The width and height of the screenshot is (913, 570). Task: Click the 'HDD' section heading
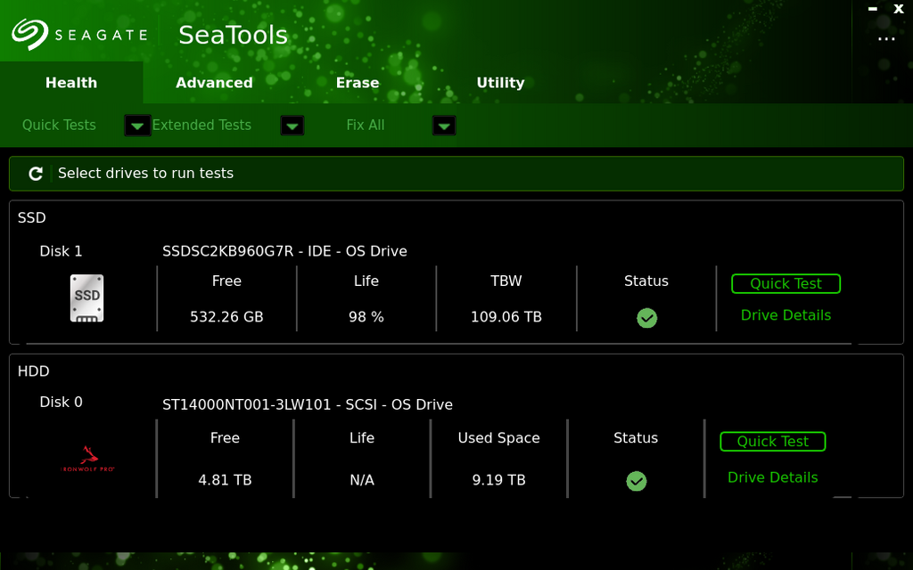pyautogui.click(x=33, y=371)
